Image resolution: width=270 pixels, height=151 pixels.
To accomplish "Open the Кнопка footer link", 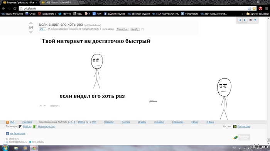I will click(x=125, y=122).
